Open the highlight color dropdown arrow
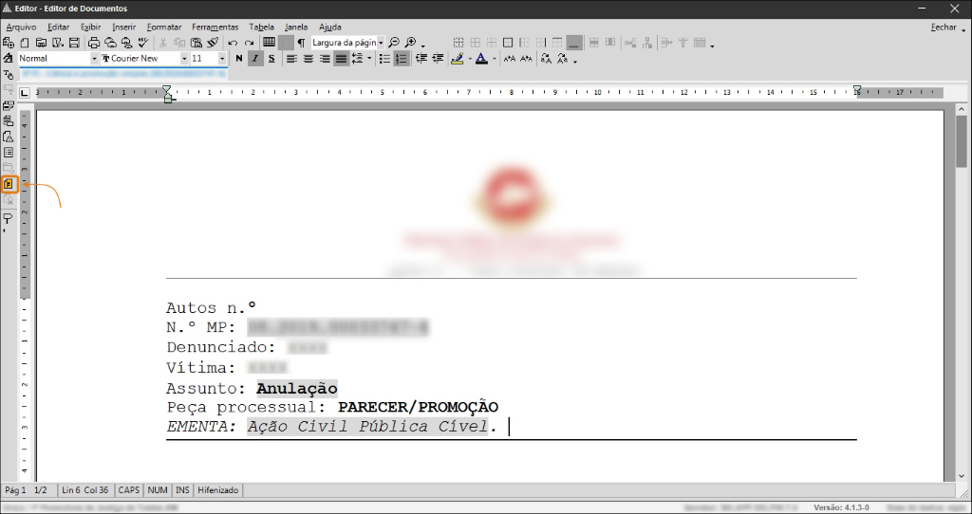The image size is (972, 514). coord(470,60)
